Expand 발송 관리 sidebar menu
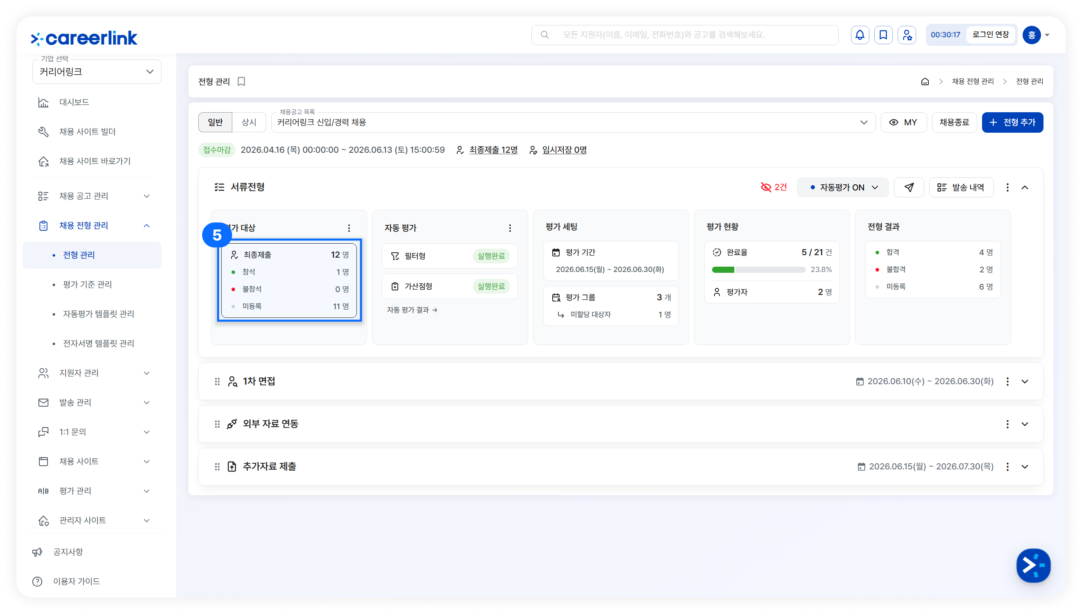 click(93, 403)
